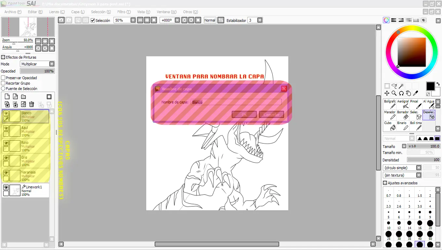Create a new linework layer
442x250 pixels.
(x=15, y=97)
